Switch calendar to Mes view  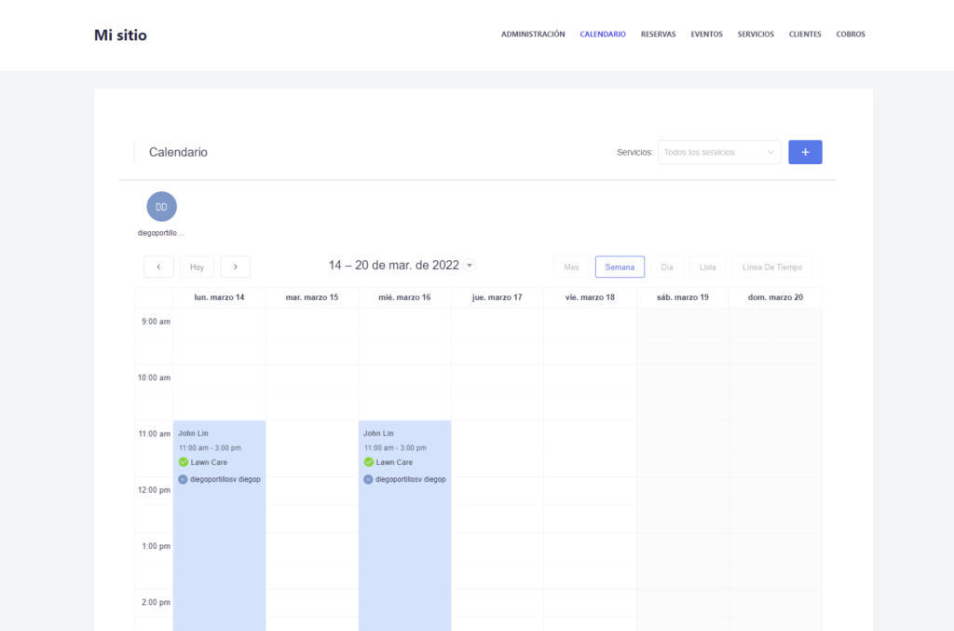coord(571,267)
